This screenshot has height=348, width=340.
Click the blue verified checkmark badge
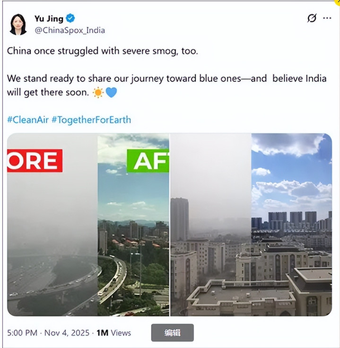[x=70, y=18]
